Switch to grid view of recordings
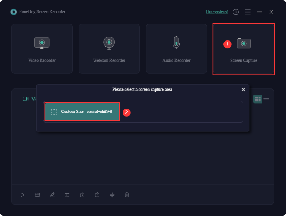The image size is (286, 216). pos(258,99)
